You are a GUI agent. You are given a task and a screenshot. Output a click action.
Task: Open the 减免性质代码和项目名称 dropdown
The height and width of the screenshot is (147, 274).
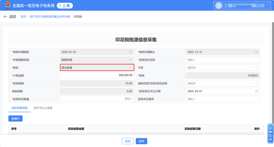[222, 83]
